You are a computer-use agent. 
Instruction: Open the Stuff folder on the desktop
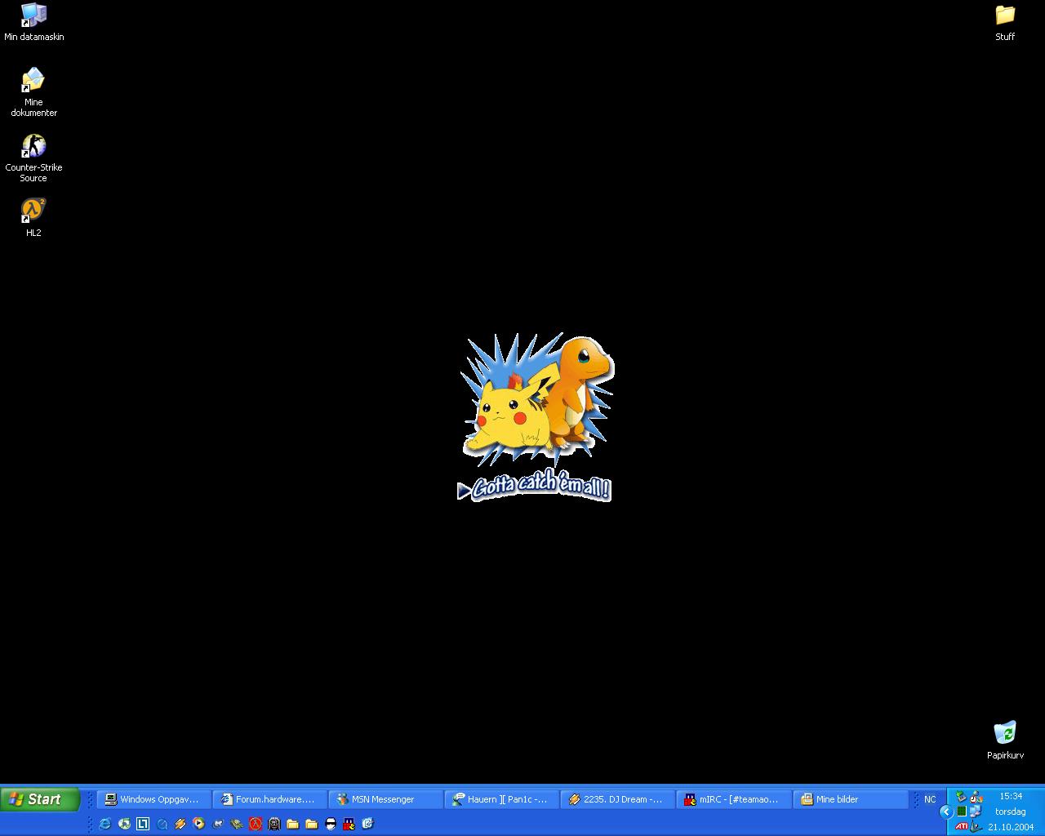1005,23
